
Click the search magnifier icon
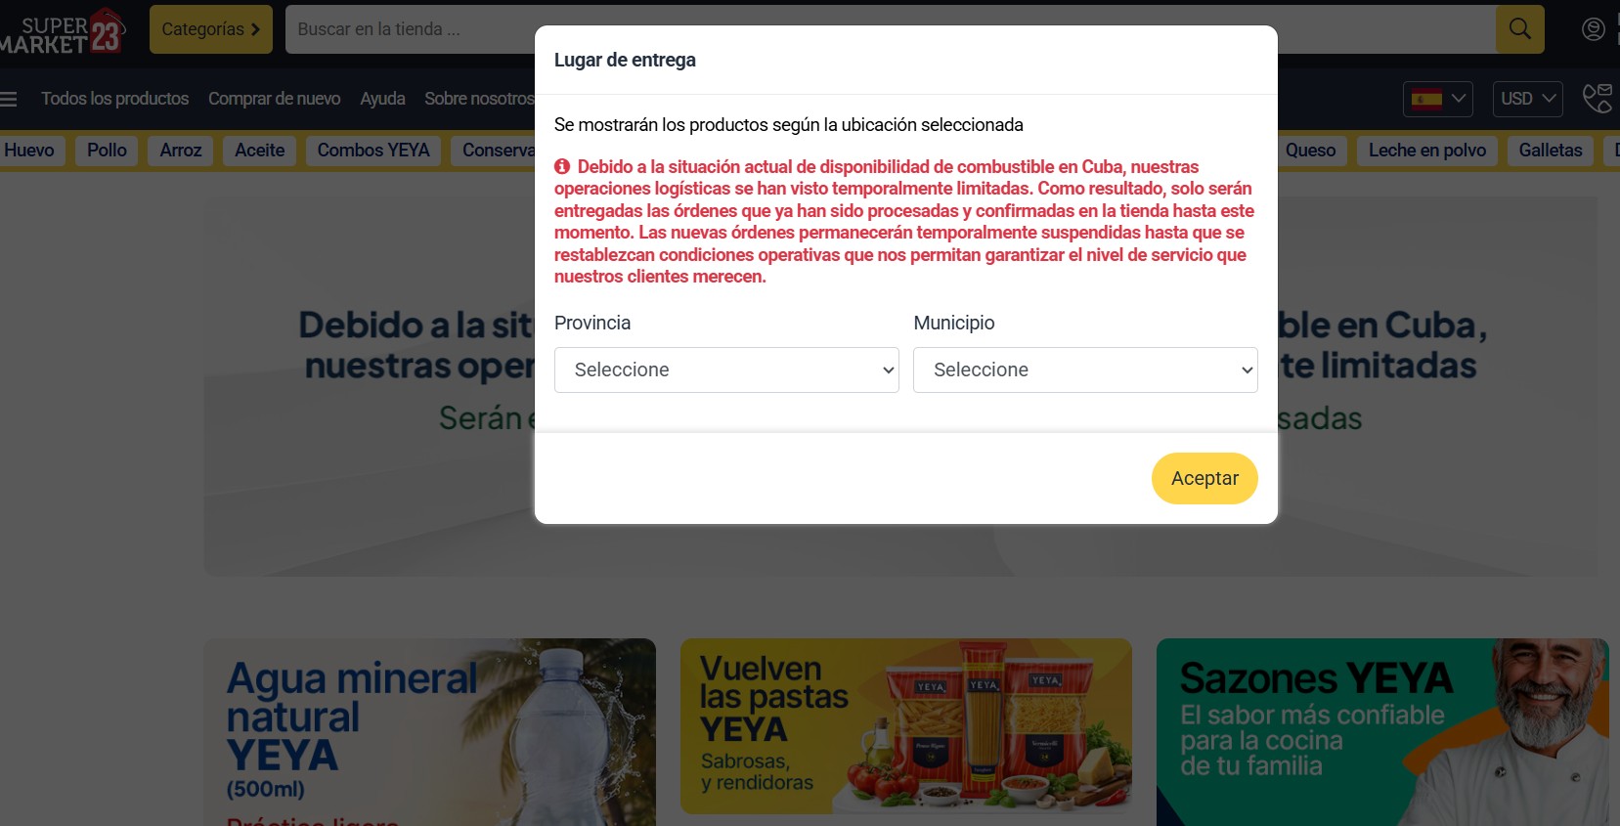[1519, 29]
